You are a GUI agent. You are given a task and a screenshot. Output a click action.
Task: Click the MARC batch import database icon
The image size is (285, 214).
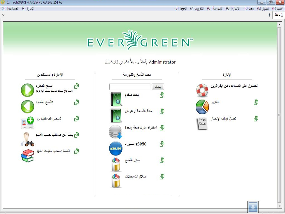point(116,132)
